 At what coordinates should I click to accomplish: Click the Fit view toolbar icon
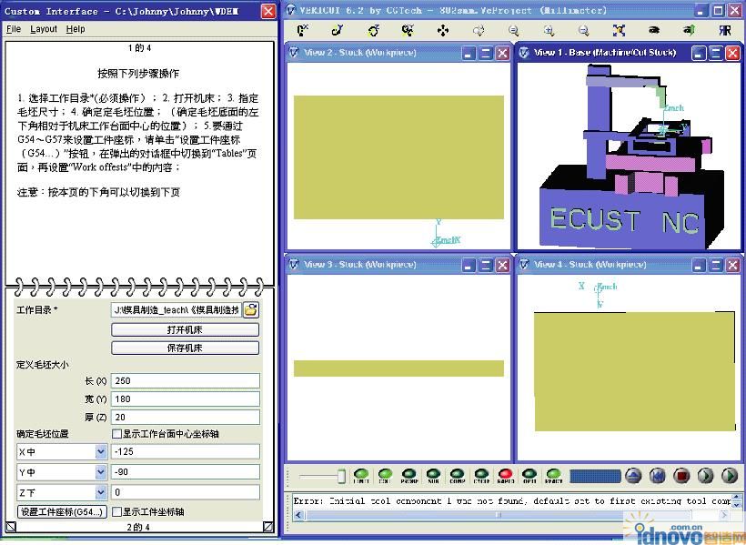coord(619,31)
